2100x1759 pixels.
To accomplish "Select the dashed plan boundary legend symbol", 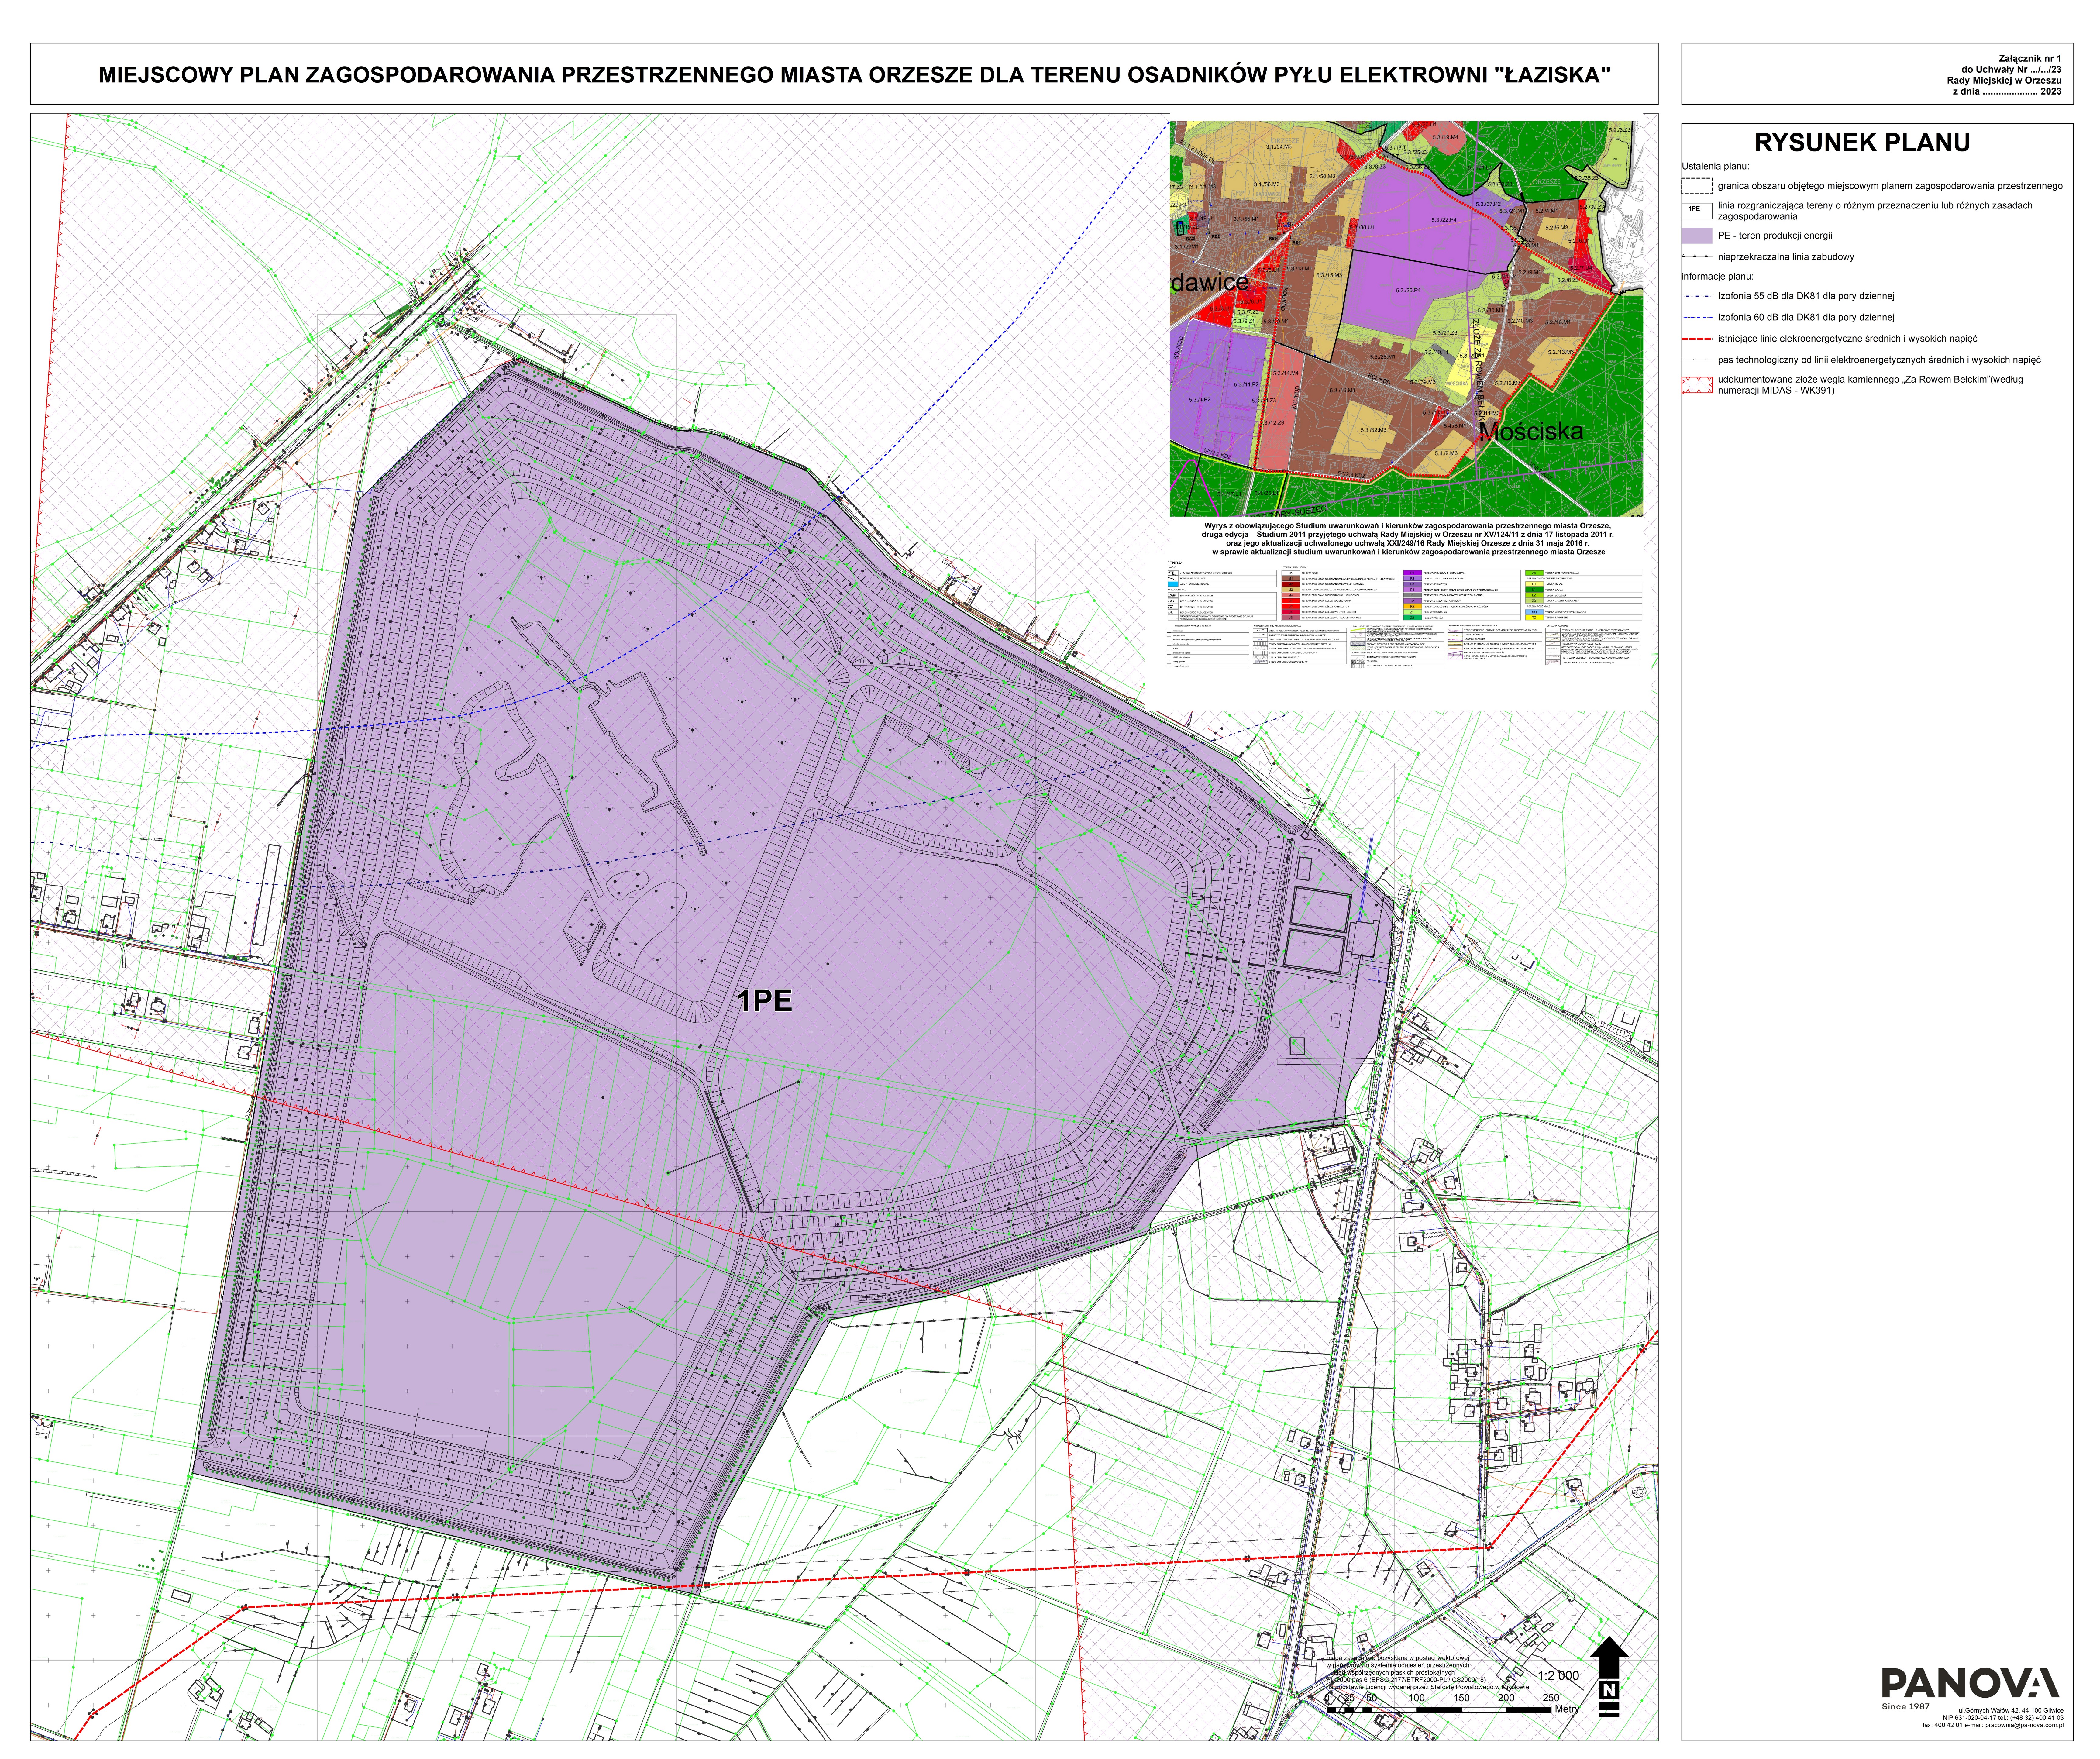I will [x=1697, y=186].
